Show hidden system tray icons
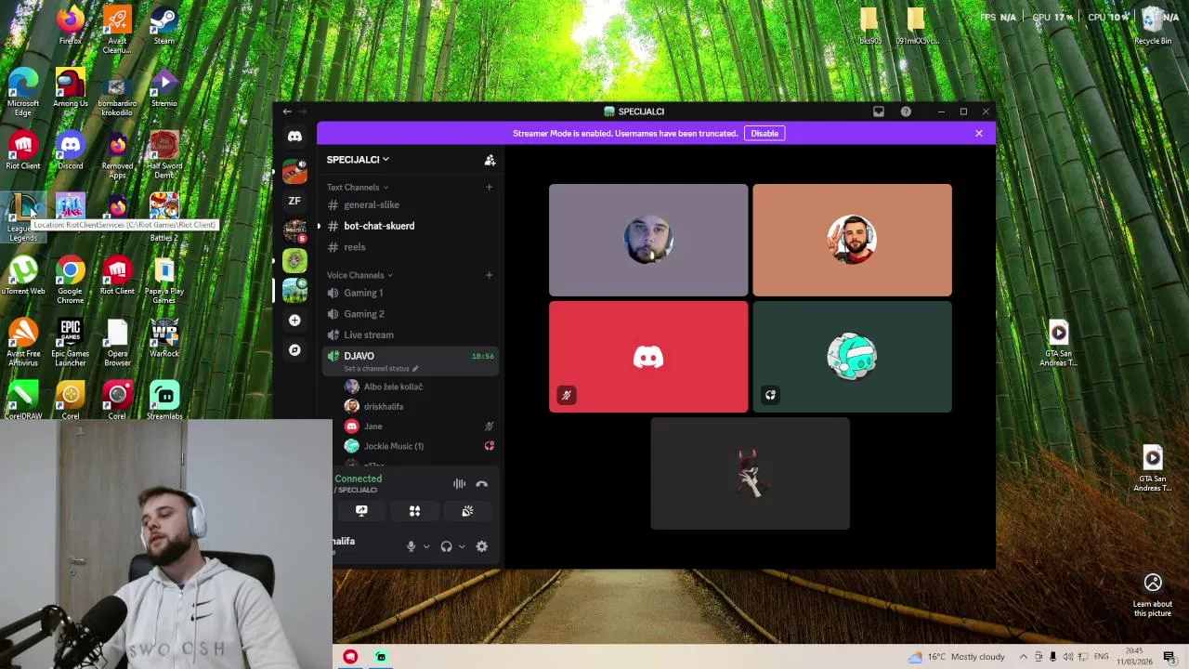Image resolution: width=1189 pixels, height=669 pixels. click(1023, 657)
